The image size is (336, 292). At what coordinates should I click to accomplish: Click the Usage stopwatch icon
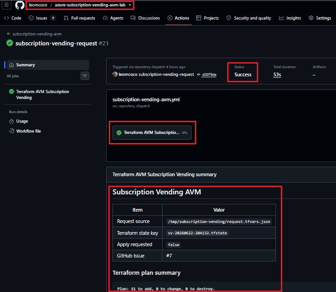pos(11,121)
